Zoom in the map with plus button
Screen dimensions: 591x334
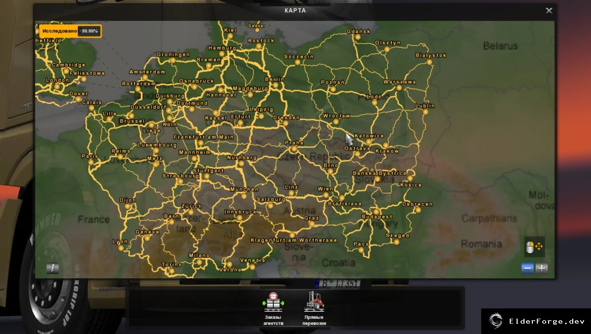tap(542, 268)
